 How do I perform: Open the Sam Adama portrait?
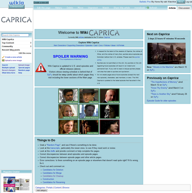click(x=89, y=96)
